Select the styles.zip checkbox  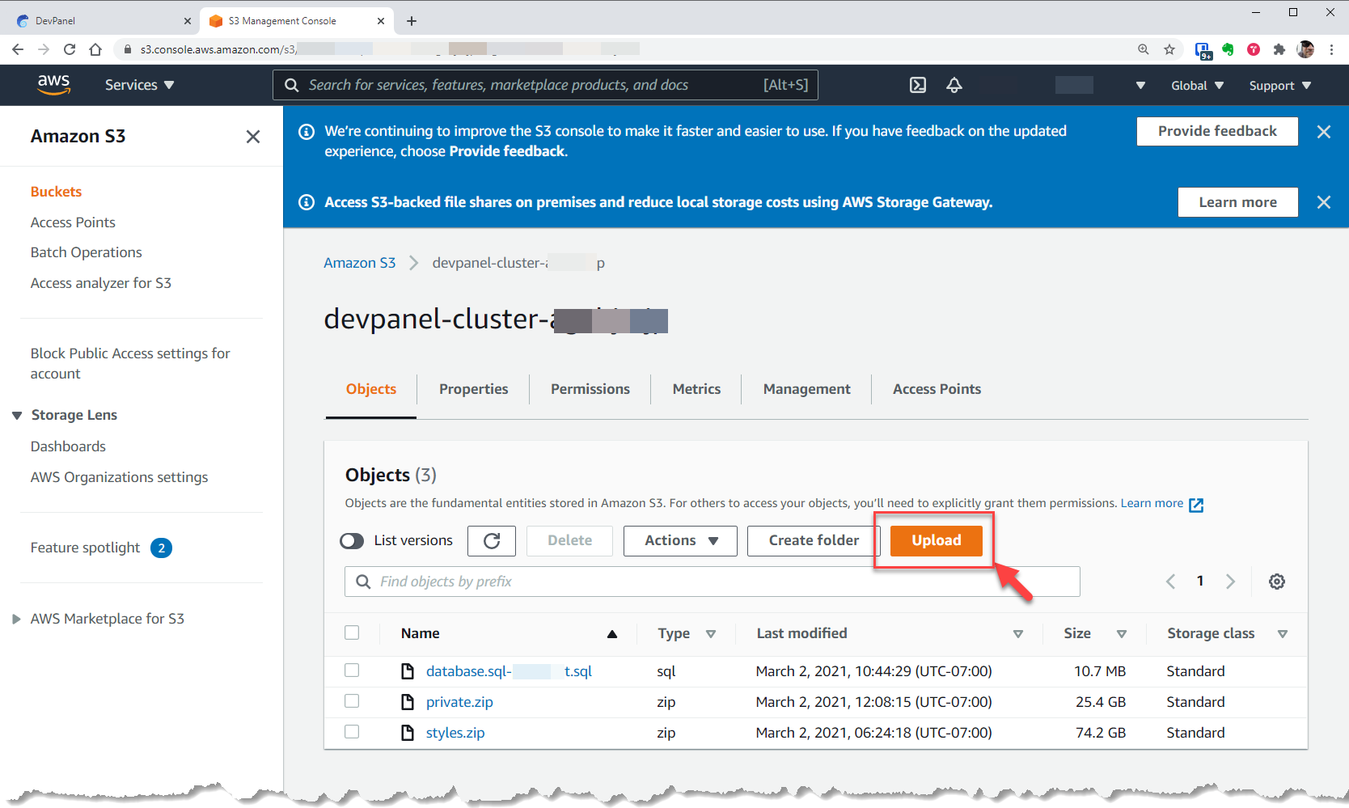coord(352,732)
